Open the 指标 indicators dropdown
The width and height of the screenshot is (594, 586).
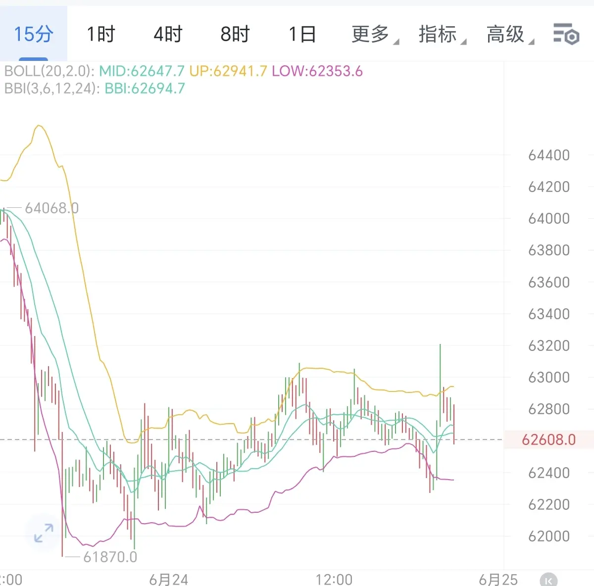443,34
